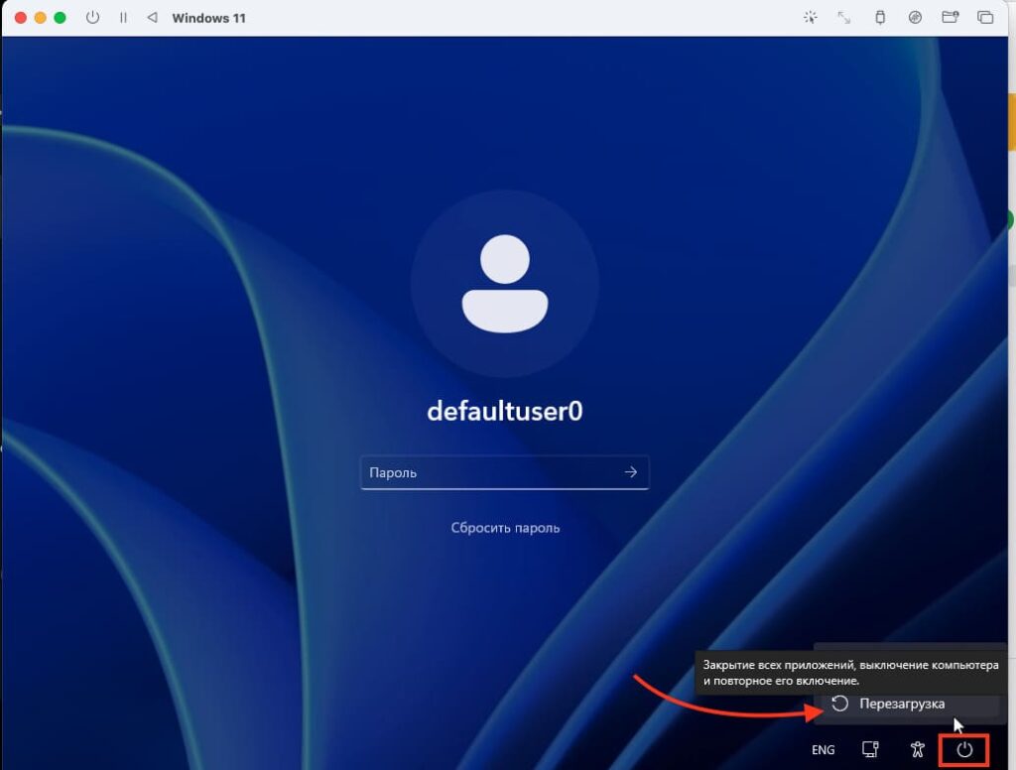Click the shared folder icon in title bar

pyautogui.click(x=950, y=18)
